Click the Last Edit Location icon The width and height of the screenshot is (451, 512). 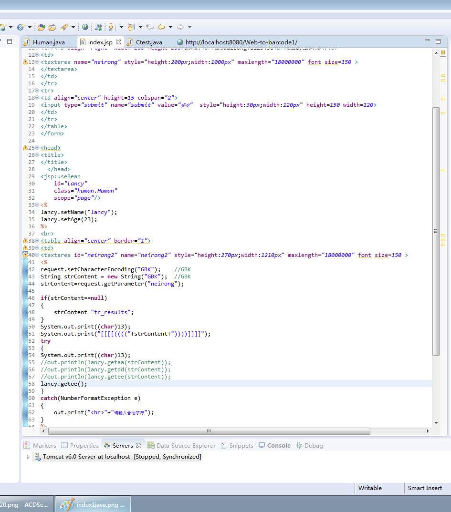coord(150,27)
